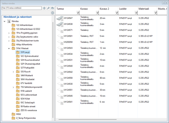Click the item icon of VX124540

(x=60, y=66)
